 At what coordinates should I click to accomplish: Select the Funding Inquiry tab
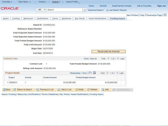[118, 18]
